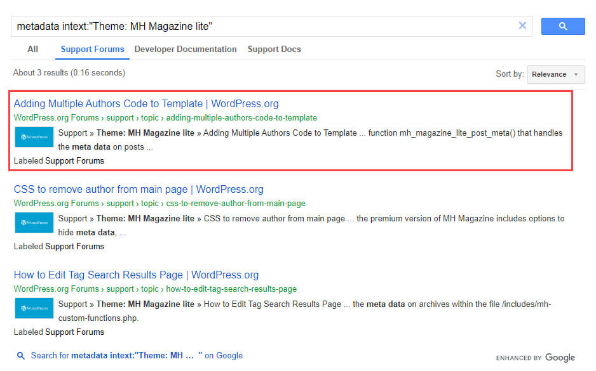Click the how-to-edit-tag-search-results-page breadcrumb URL
The height and width of the screenshot is (371, 596).
pos(231,289)
